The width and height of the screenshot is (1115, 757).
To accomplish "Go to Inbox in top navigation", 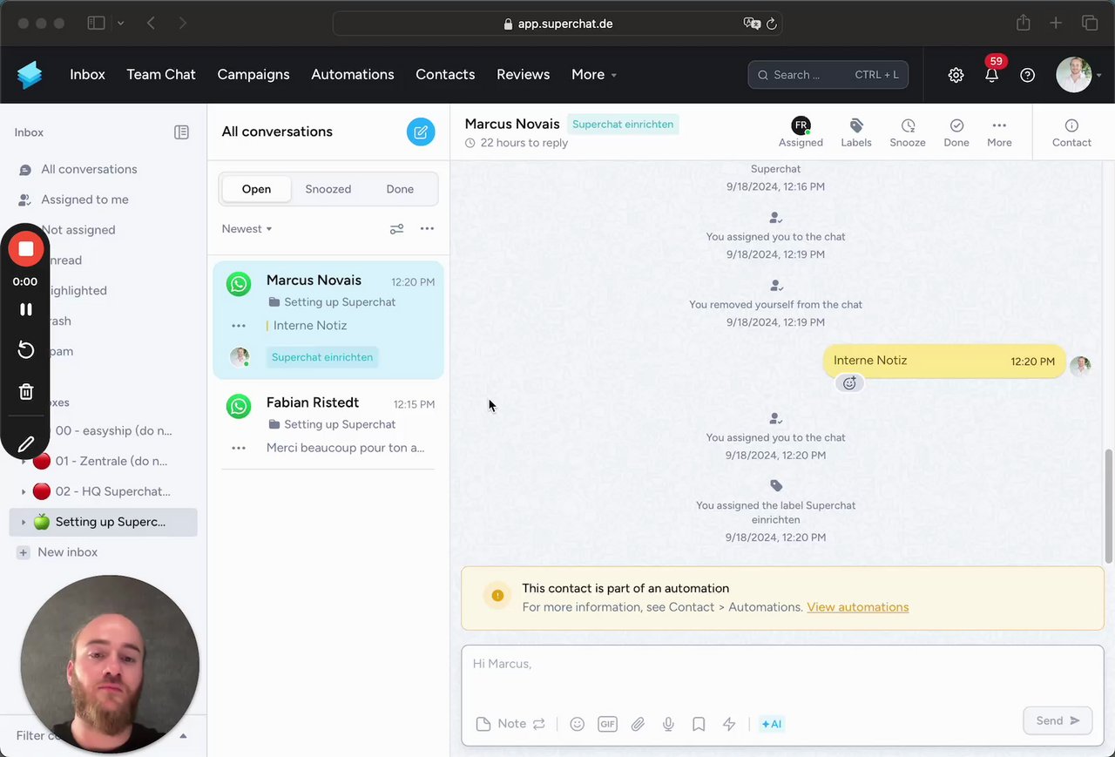I will click(87, 75).
